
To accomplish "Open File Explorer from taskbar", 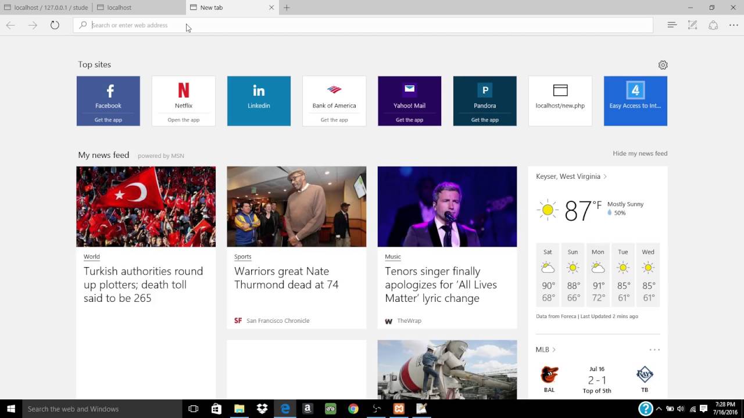I will [239, 409].
